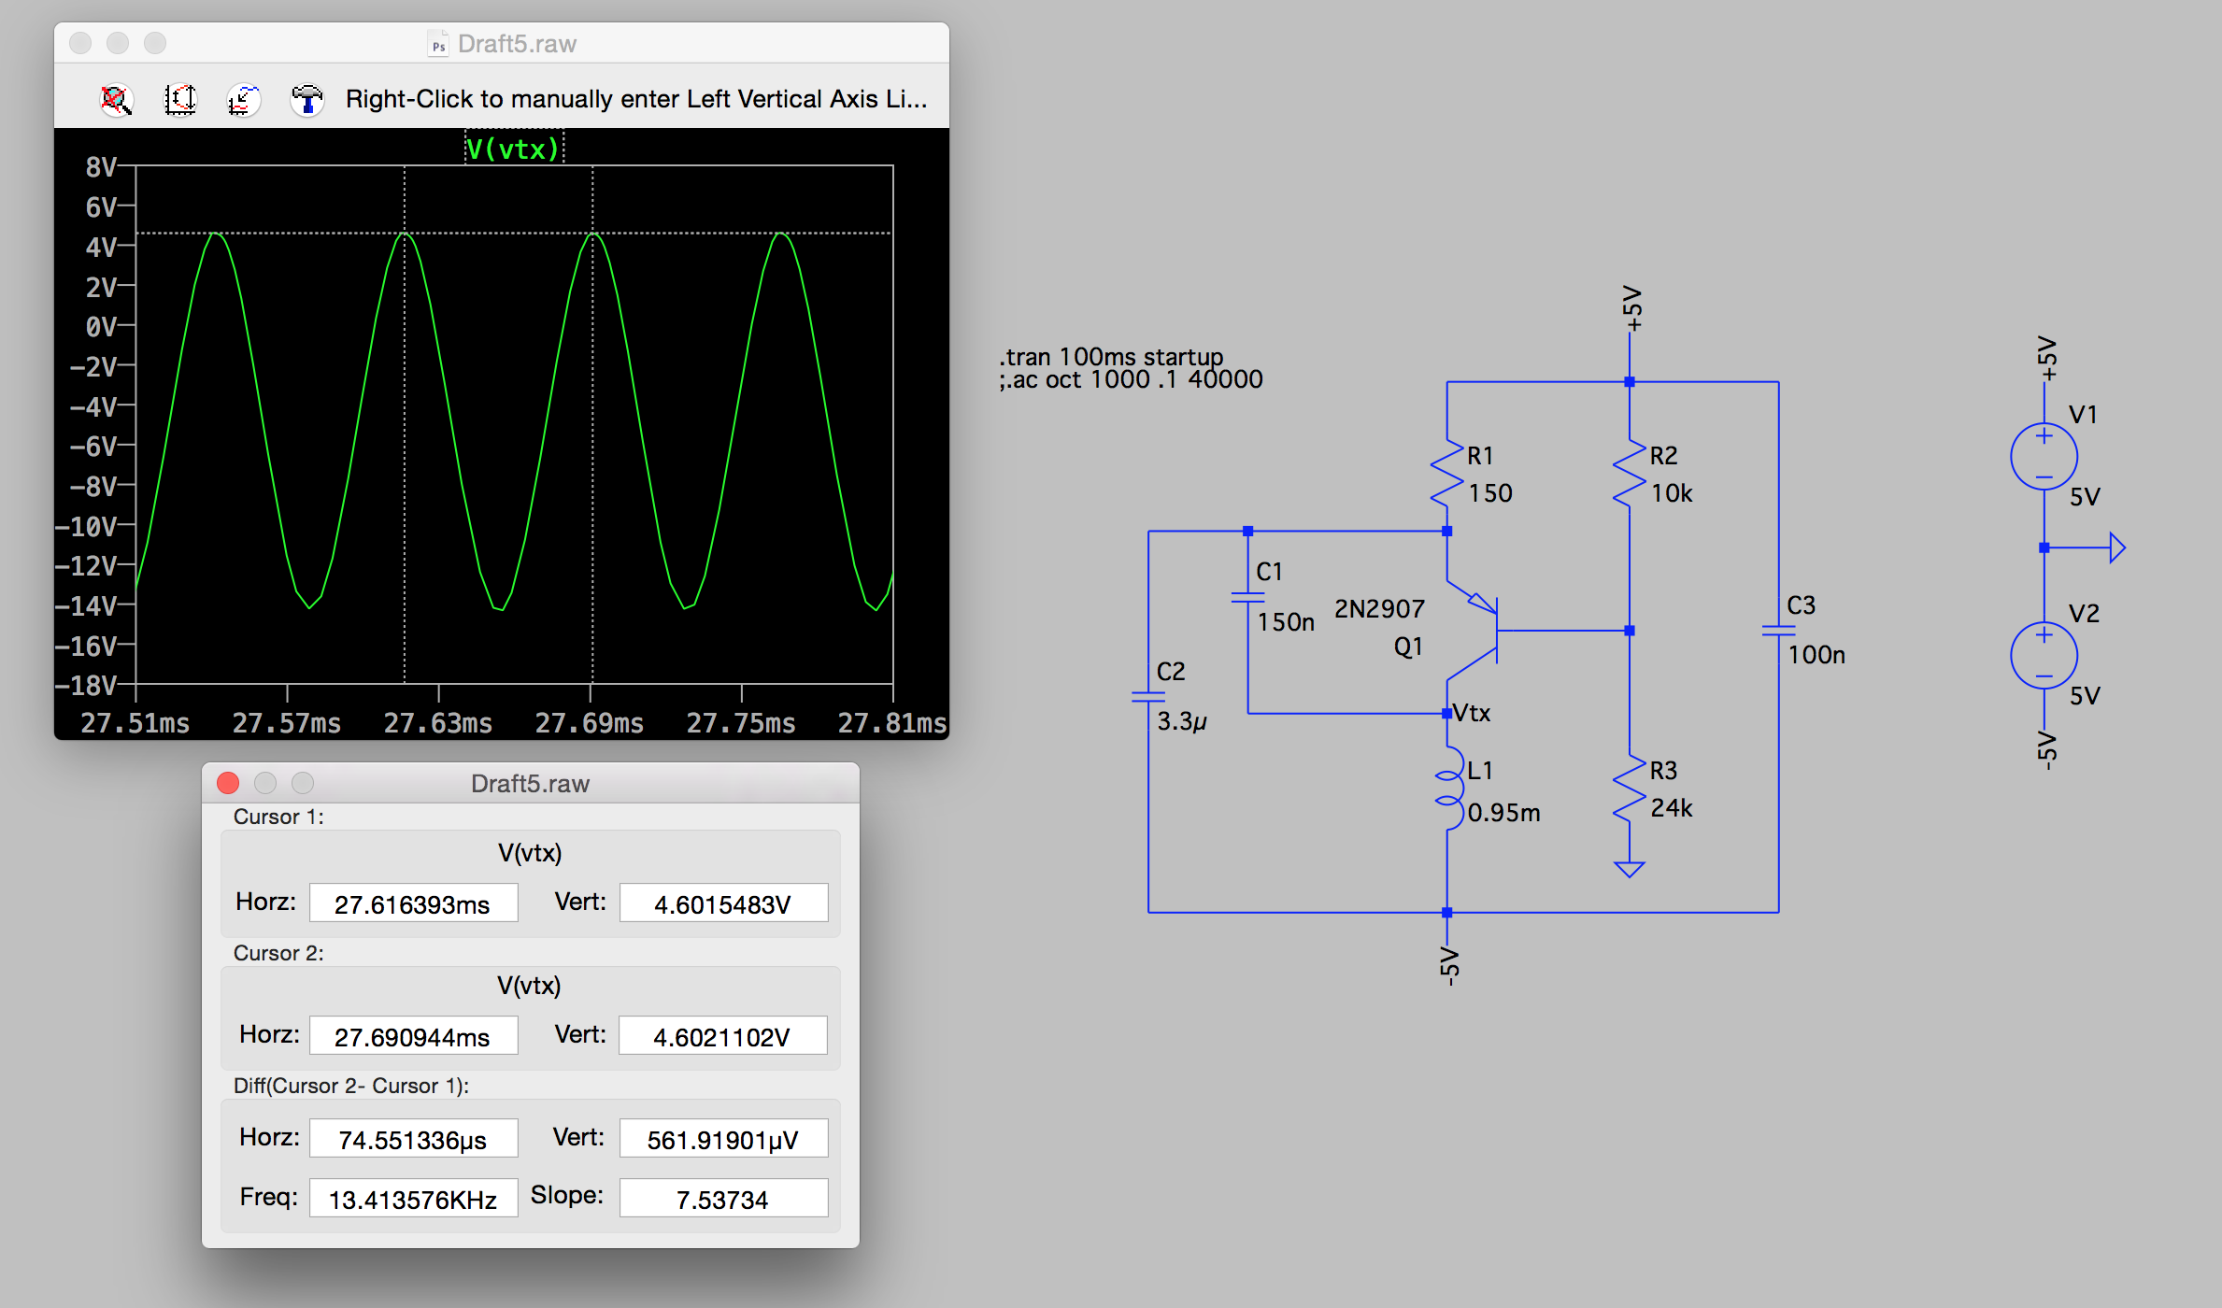This screenshot has height=1308, width=2222.
Task: Click the zoom-to-fit magnifier icon
Action: [116, 100]
